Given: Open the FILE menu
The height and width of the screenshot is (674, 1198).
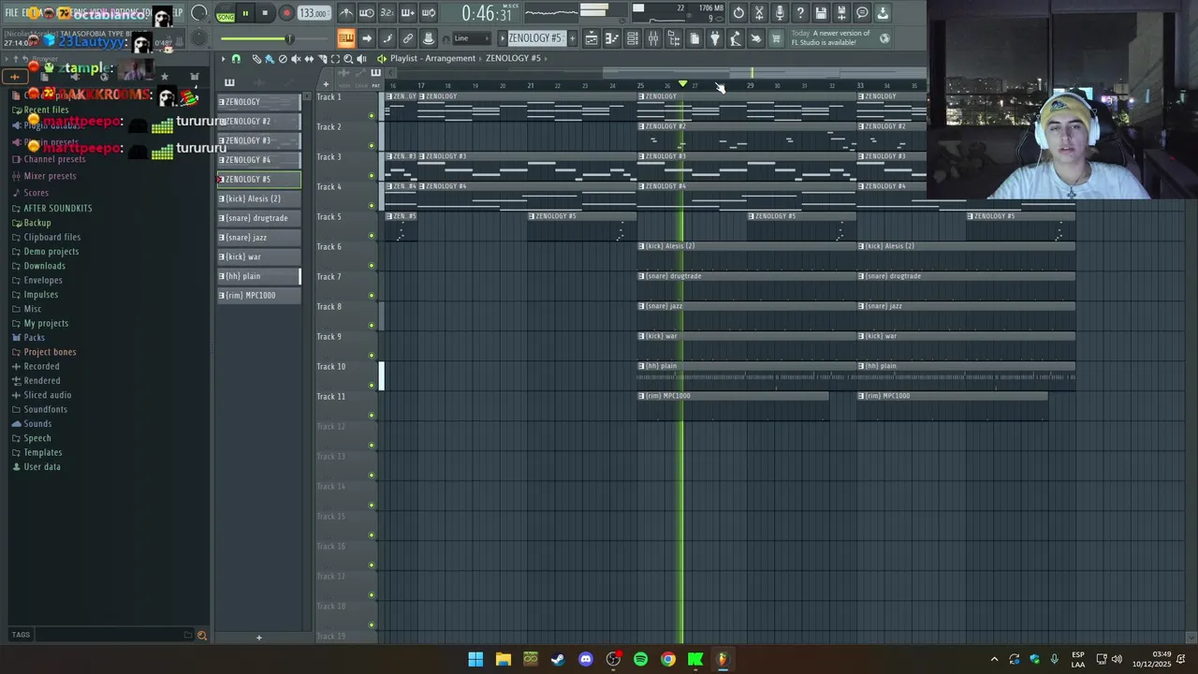Looking at the screenshot, I should coord(11,13).
